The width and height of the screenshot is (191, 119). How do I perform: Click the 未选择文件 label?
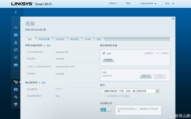point(107,76)
